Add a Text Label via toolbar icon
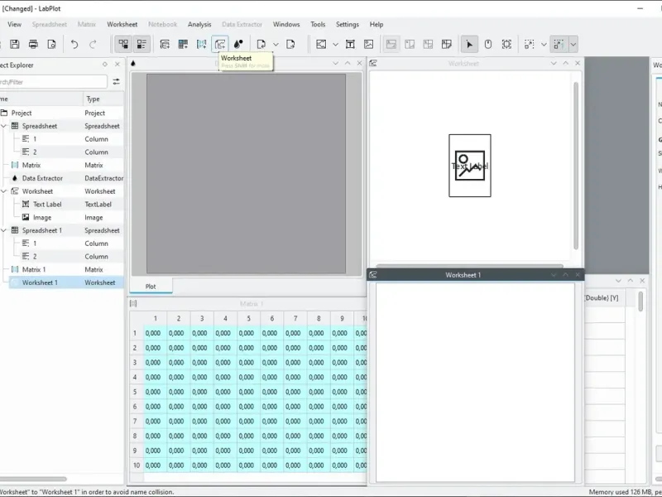 point(350,45)
